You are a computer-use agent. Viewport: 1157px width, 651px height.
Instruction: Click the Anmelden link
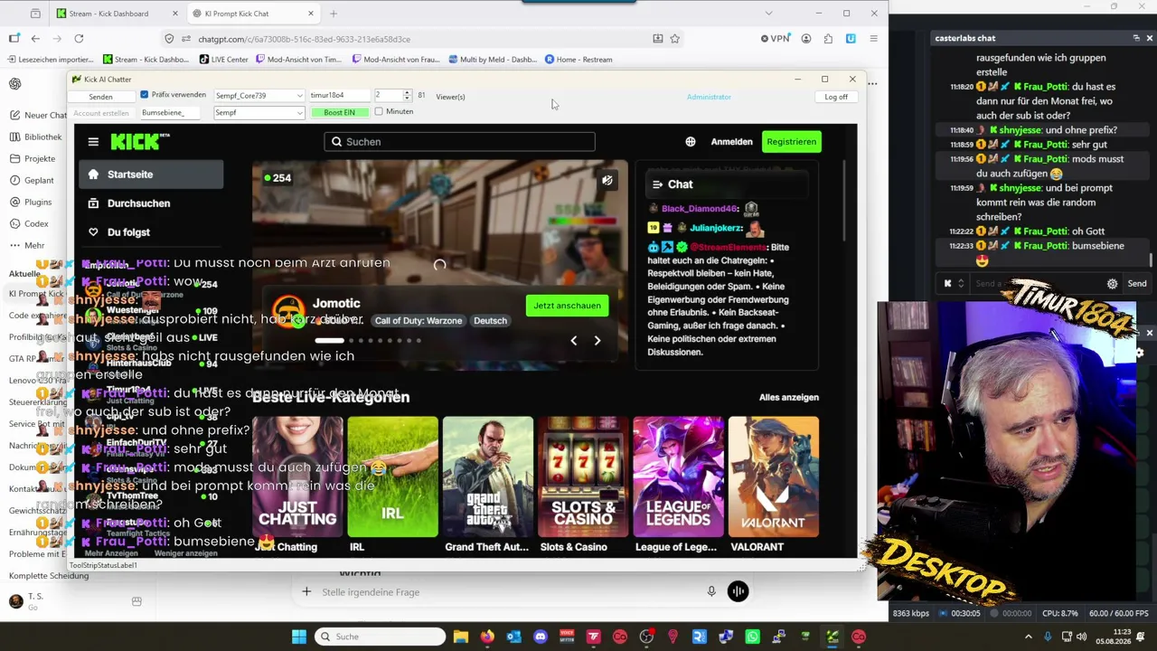click(731, 142)
